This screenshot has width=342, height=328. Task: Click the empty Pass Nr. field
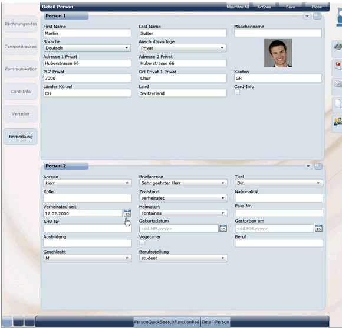[x=279, y=213]
